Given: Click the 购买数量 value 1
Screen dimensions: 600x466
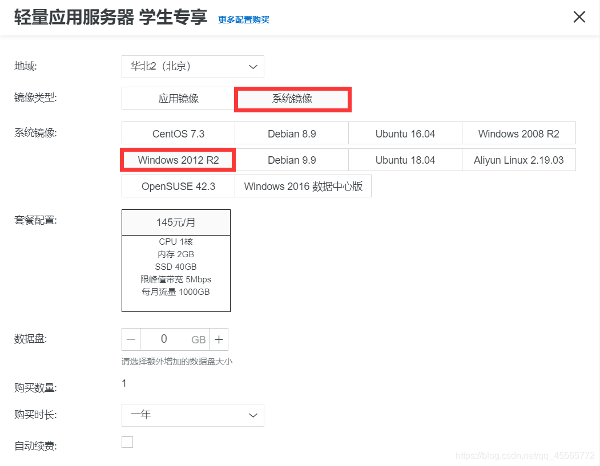Looking at the screenshot, I should coord(124,383).
